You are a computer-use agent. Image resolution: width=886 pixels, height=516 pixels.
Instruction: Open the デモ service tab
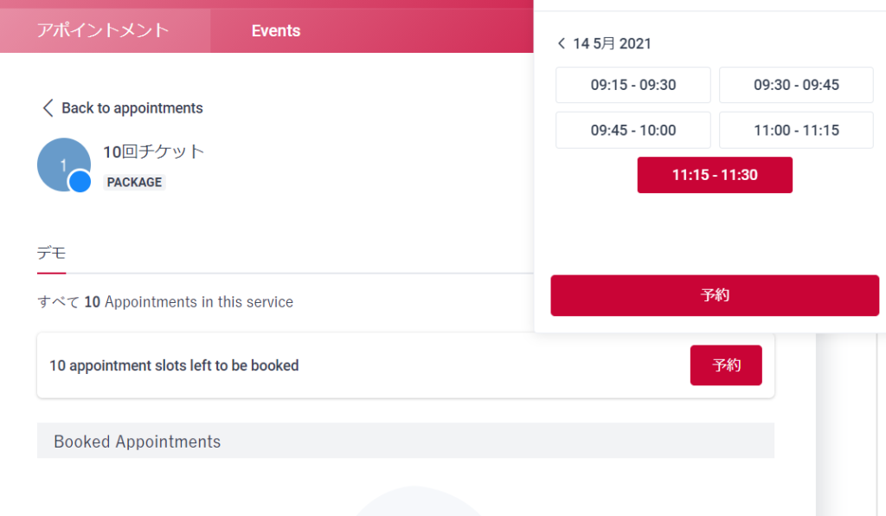coord(51,253)
